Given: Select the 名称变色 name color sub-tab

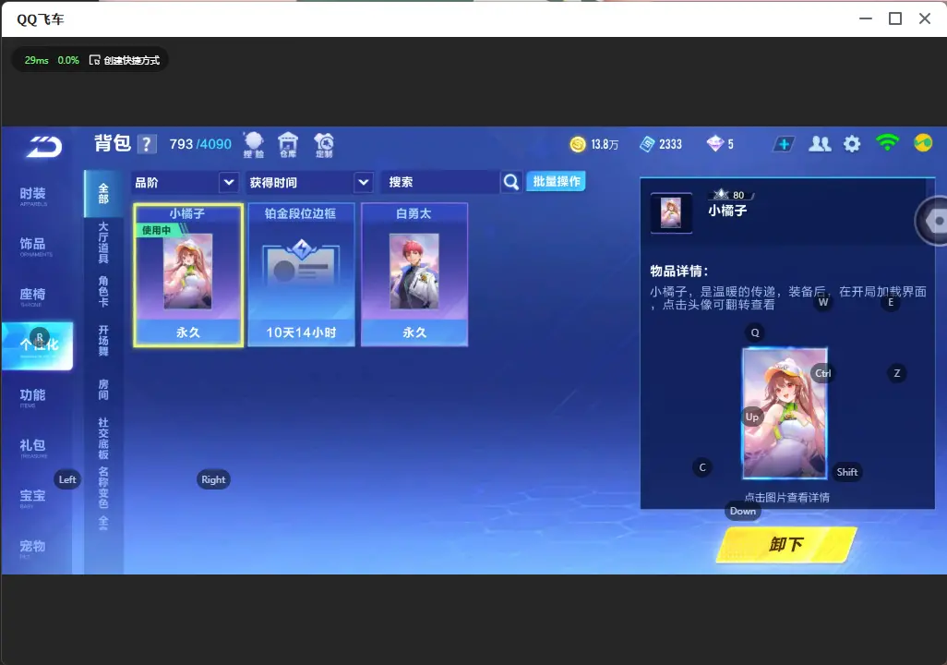Looking at the screenshot, I should pos(103,488).
